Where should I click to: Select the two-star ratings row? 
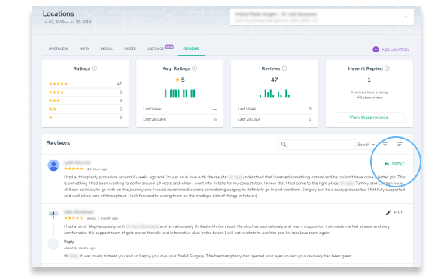pos(85,109)
